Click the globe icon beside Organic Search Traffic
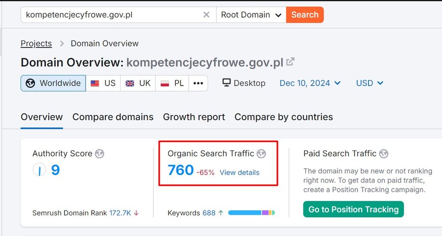Viewport: 442px width, 236px height. click(x=261, y=154)
